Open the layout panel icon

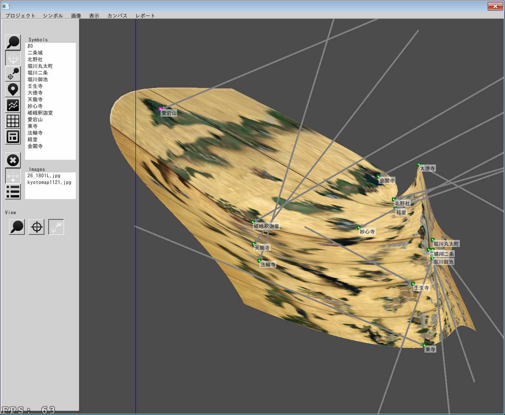coord(13,137)
